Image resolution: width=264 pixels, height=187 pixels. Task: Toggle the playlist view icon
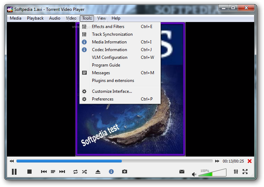53,172
